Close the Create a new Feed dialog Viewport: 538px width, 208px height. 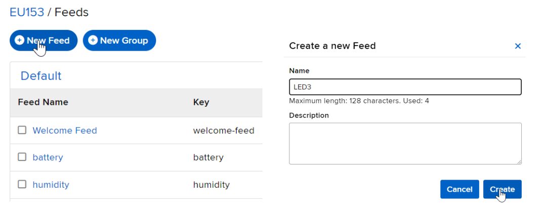tap(518, 46)
